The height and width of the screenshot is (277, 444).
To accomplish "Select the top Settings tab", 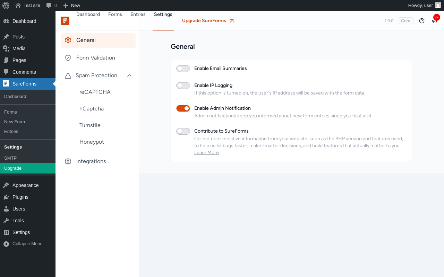I will [x=163, y=14].
